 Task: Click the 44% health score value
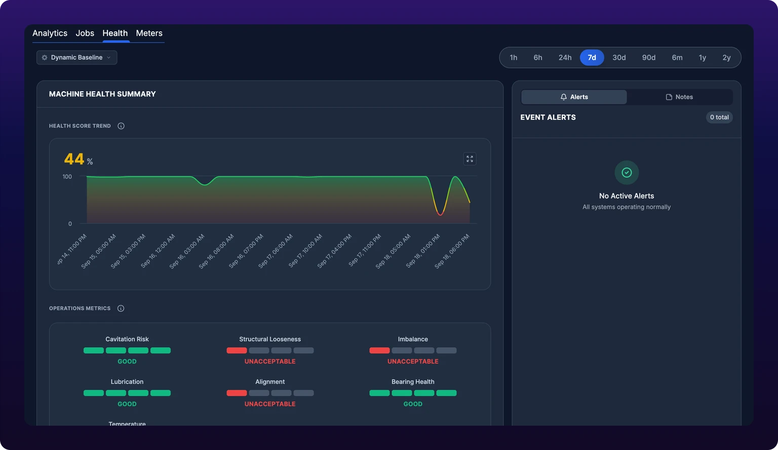[78, 159]
